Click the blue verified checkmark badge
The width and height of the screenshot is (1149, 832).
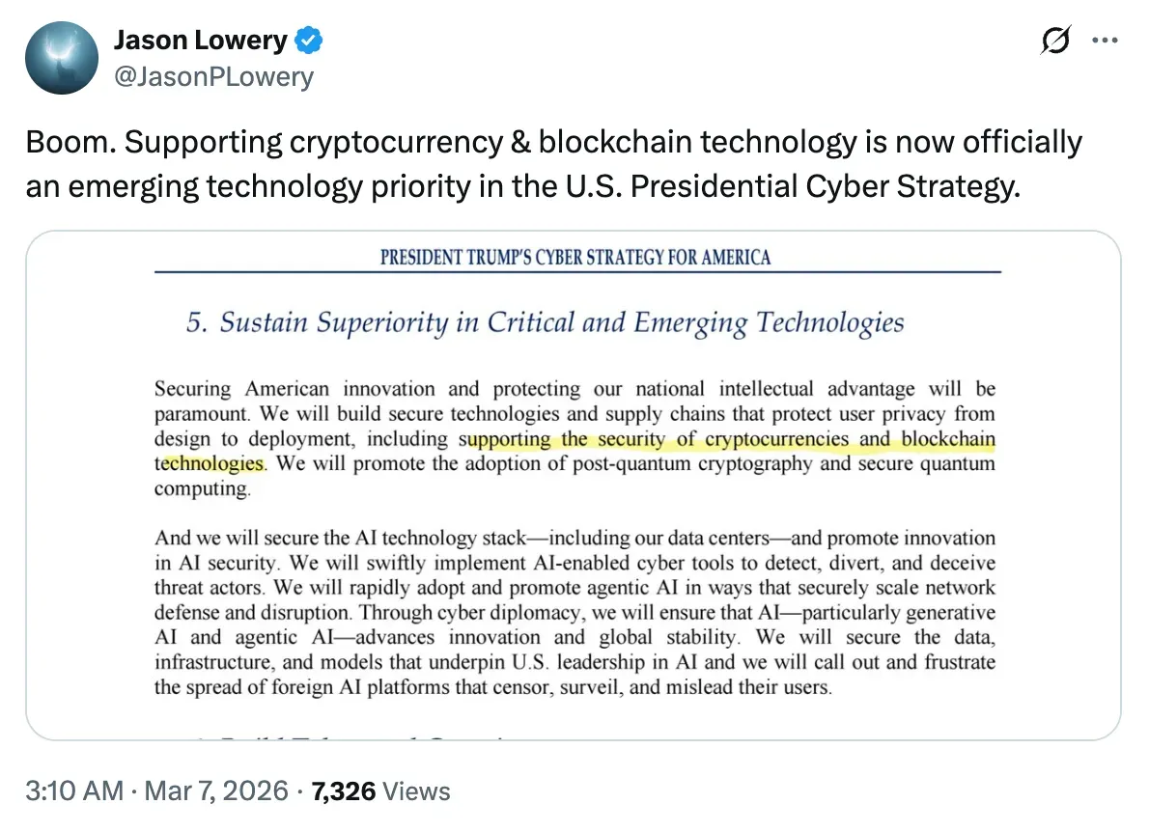(309, 41)
